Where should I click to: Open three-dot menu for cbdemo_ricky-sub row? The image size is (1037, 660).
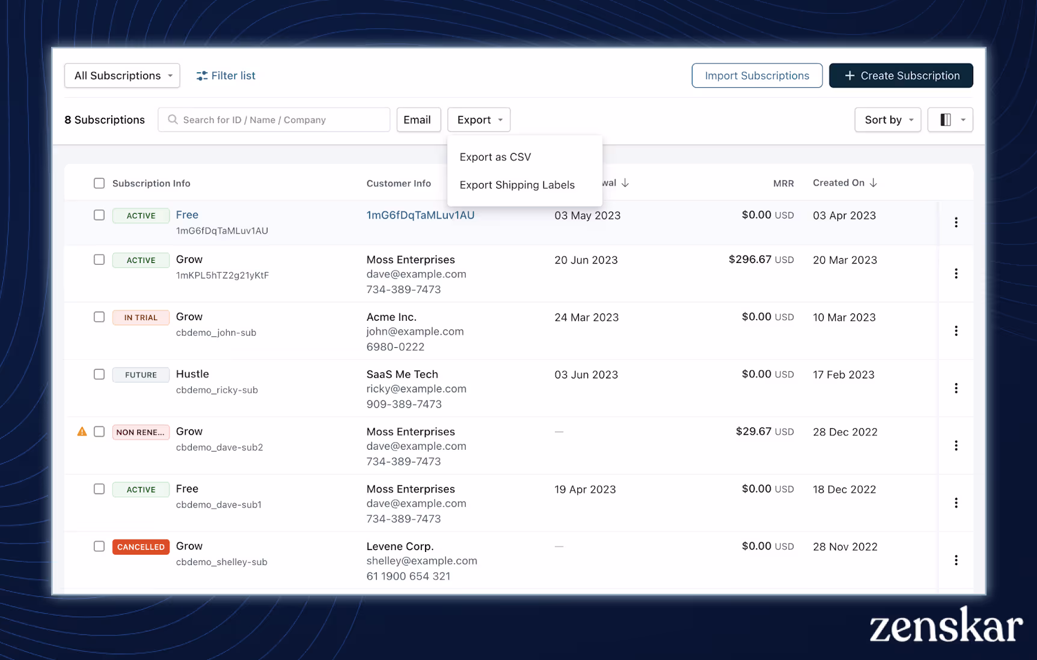(956, 388)
